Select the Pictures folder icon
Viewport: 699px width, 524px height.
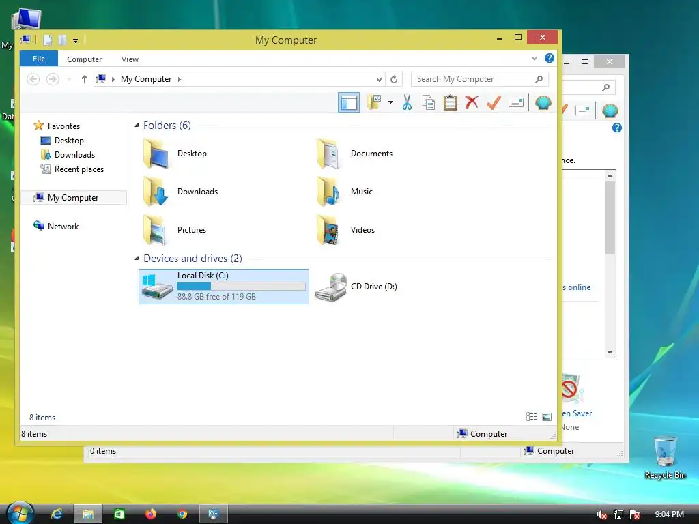[156, 230]
